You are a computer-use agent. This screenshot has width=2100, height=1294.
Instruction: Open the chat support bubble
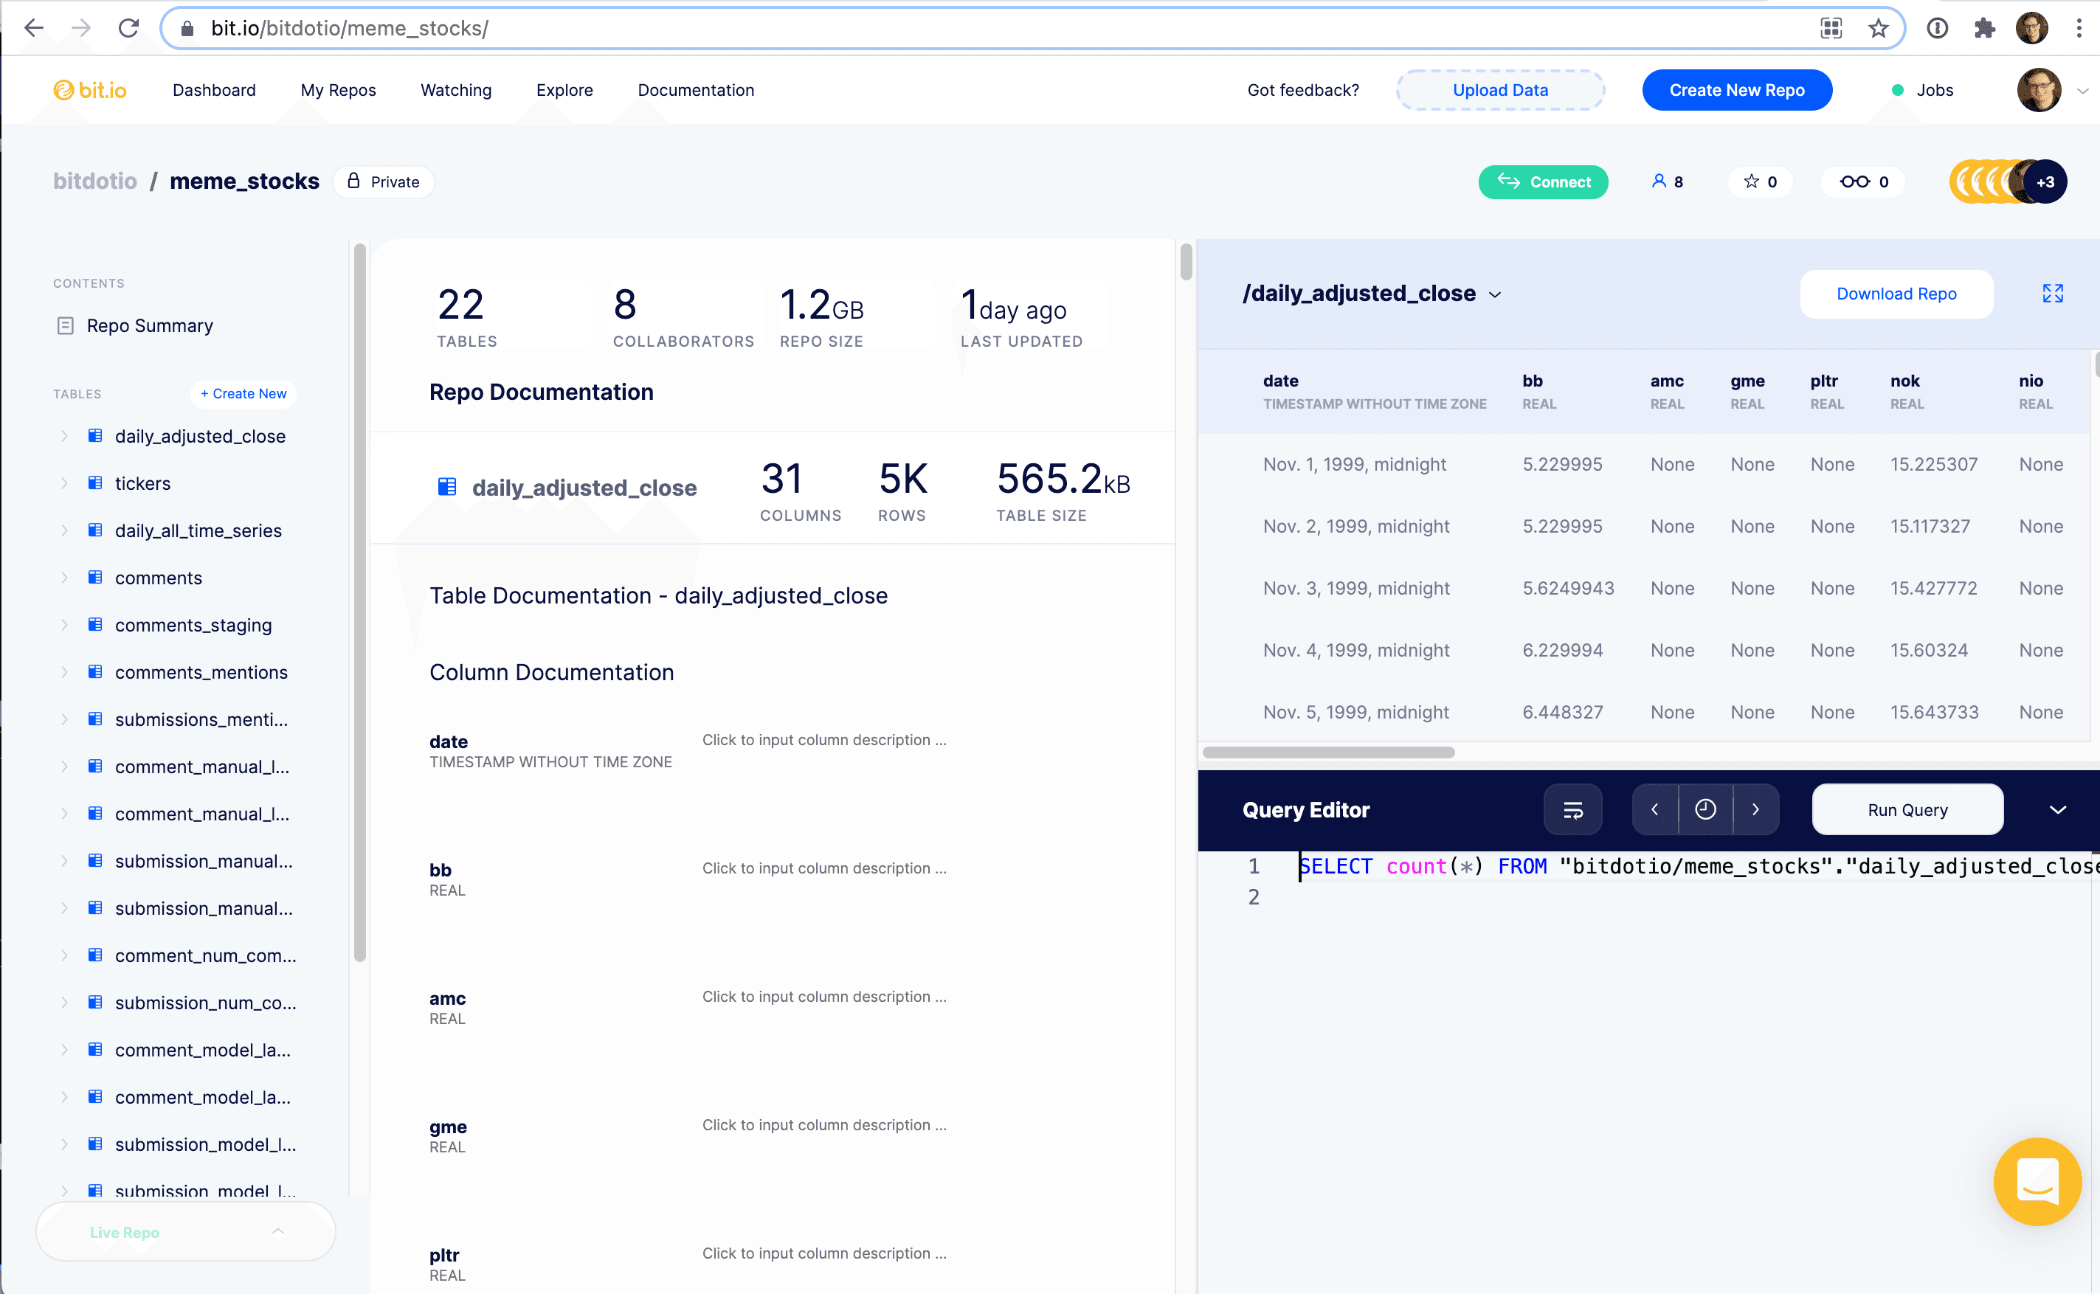tap(2037, 1181)
